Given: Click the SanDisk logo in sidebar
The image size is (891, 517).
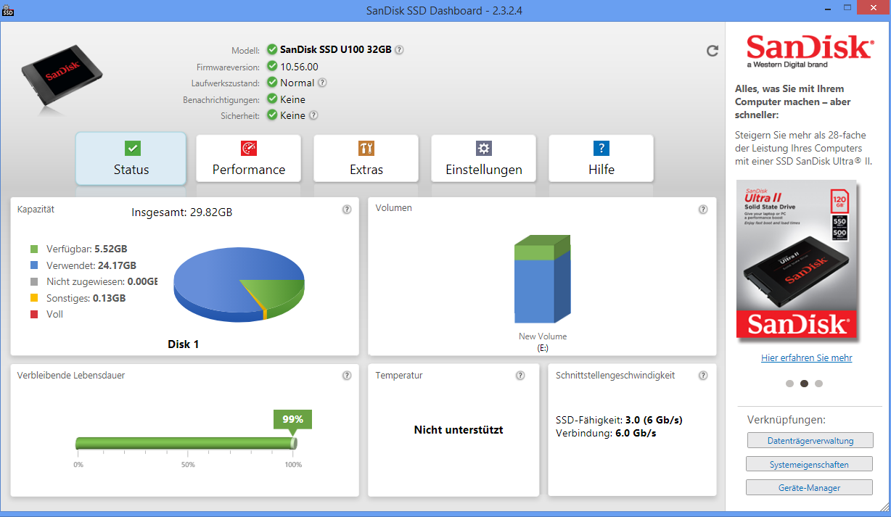Looking at the screenshot, I should click(x=809, y=51).
